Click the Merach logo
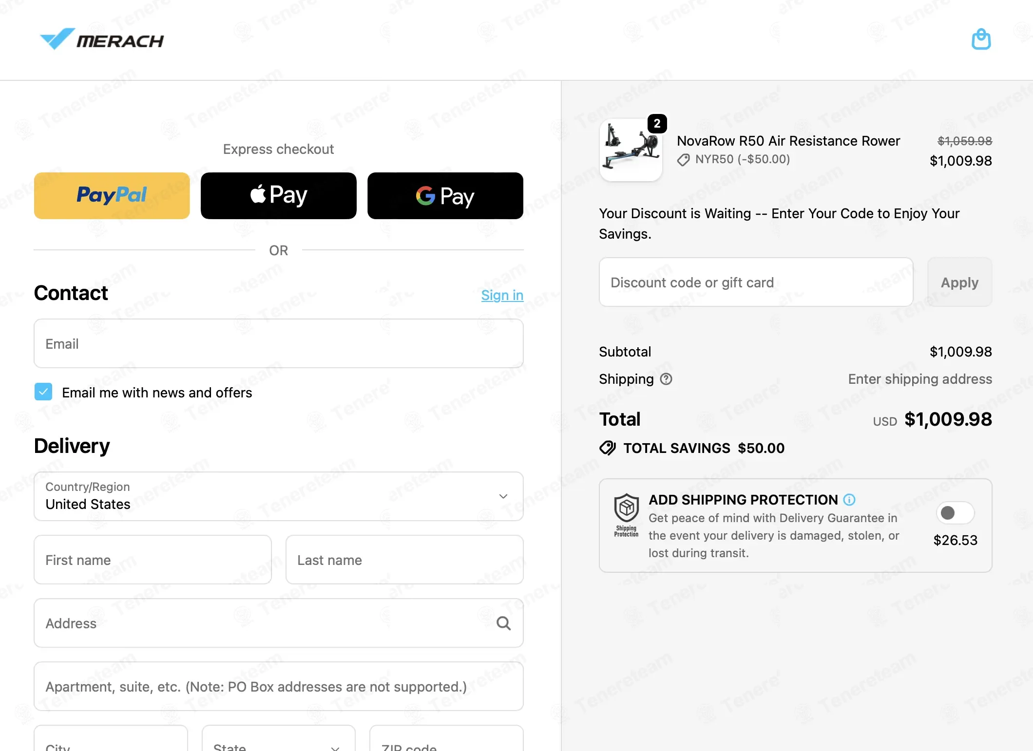This screenshot has width=1033, height=751. pyautogui.click(x=102, y=39)
